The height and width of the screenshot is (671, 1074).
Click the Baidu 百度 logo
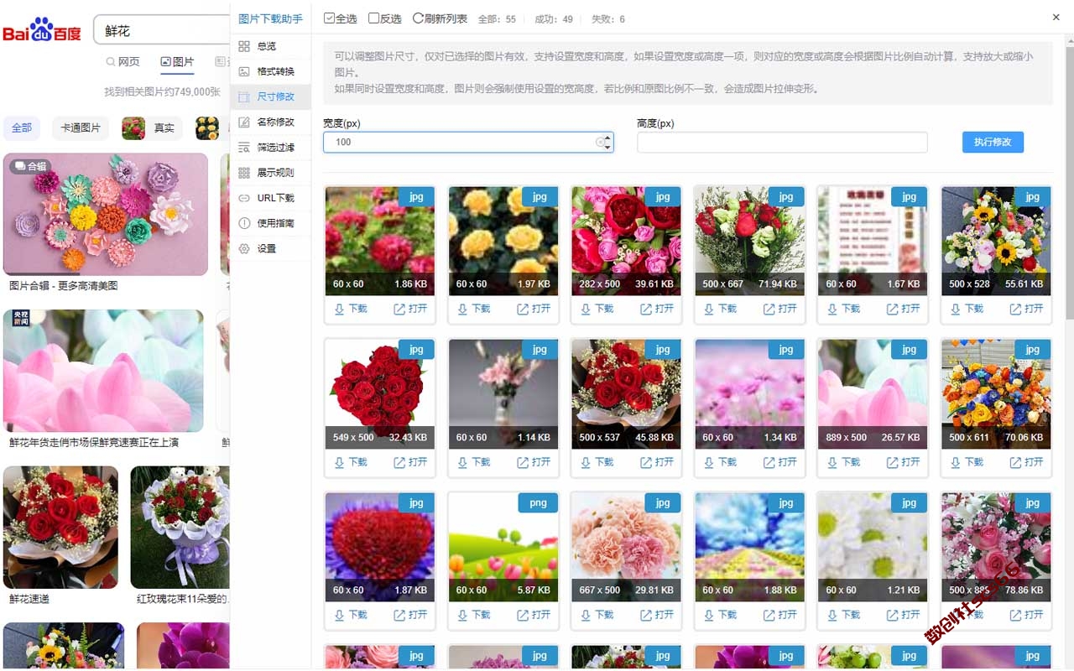click(42, 30)
